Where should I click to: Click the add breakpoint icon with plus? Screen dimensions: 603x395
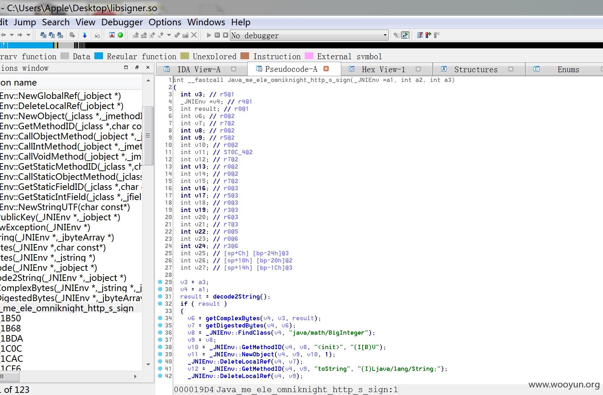[x=428, y=35]
